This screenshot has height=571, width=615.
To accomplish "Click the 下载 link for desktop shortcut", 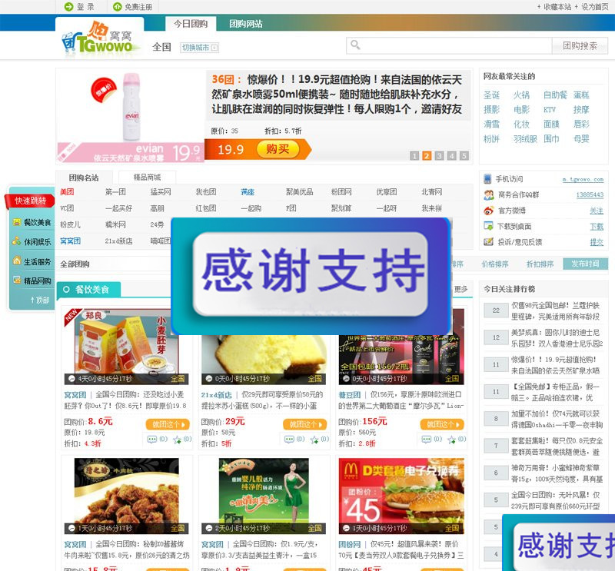I will coord(597,227).
